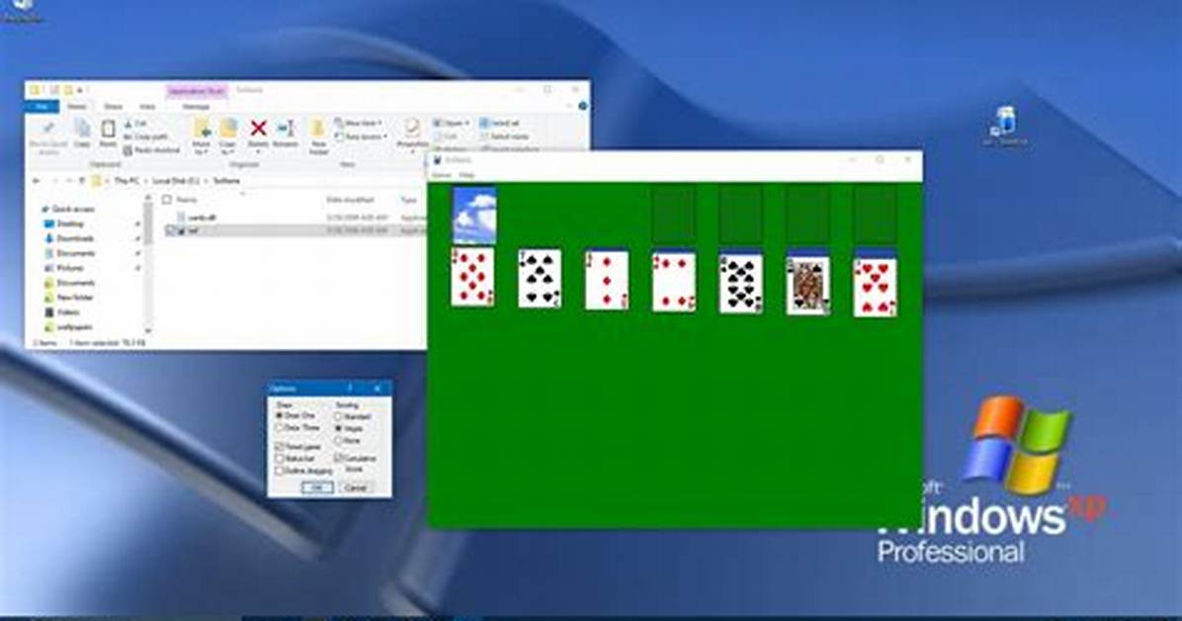Click the Explorer up-folder arrow
1182x621 pixels.
click(82, 181)
